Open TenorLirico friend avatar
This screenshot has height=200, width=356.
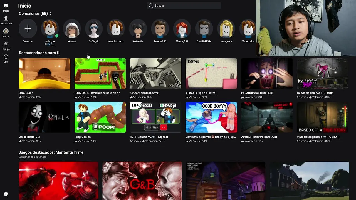(248, 29)
